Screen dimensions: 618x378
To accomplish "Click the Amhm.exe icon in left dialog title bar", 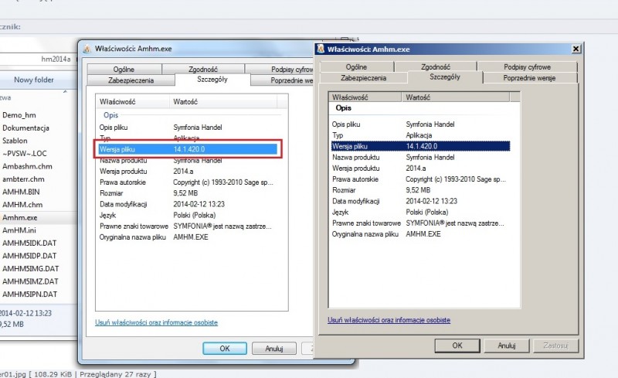I will [87, 49].
